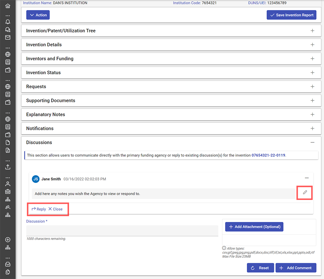Click Reply on Jane Smith's comment
The width and height of the screenshot is (324, 279).
[x=39, y=209]
